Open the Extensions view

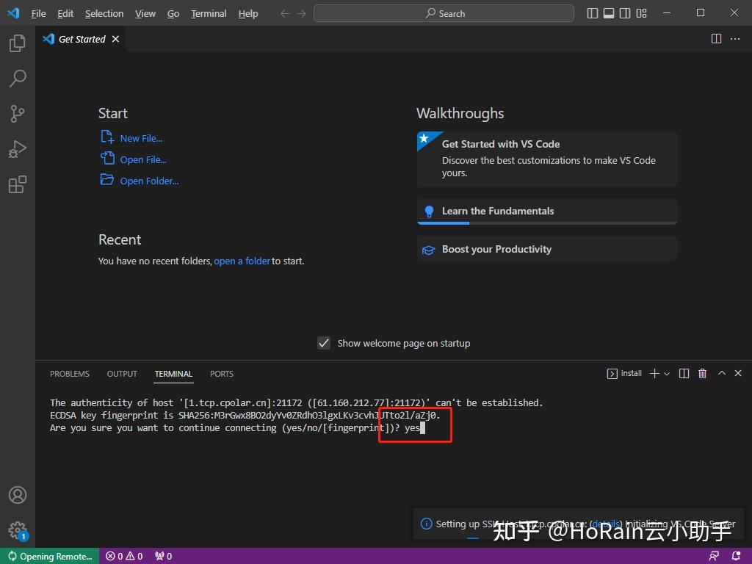[17, 184]
